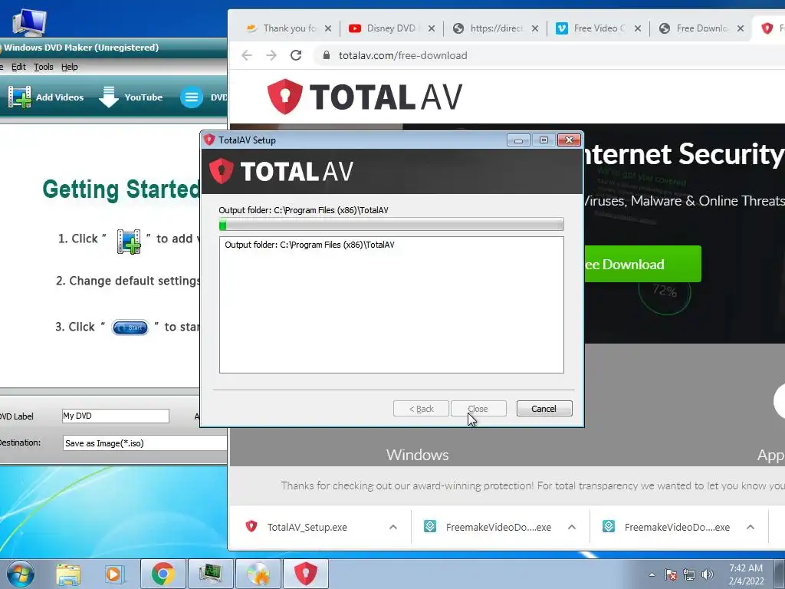Click Cancel in TotalAV Setup
Image resolution: width=785 pixels, height=589 pixels.
point(544,409)
